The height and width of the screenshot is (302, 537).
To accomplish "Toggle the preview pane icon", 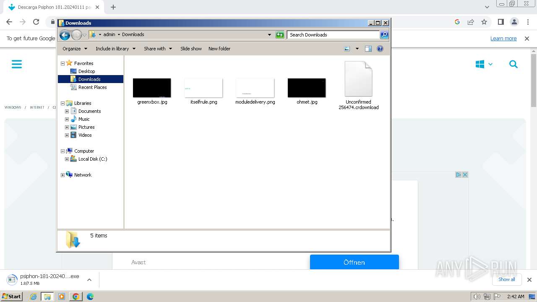I will click(x=368, y=49).
